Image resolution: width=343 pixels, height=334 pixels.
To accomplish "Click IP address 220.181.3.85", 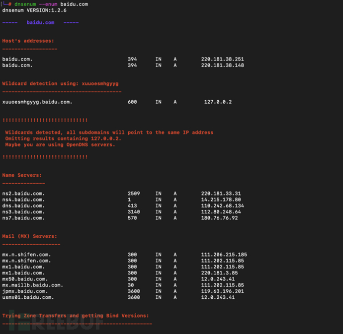I will click(219, 273).
